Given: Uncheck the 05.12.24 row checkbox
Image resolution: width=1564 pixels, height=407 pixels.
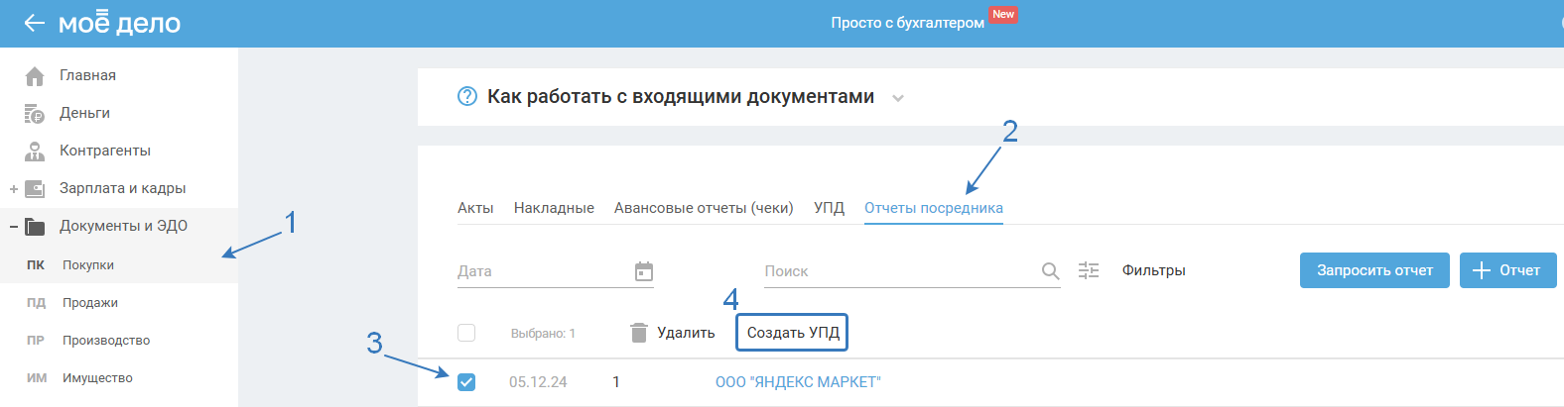Looking at the screenshot, I should pyautogui.click(x=466, y=381).
